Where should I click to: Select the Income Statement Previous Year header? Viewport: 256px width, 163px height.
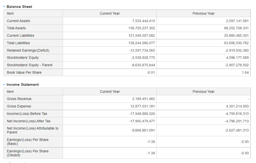[x=203, y=92]
